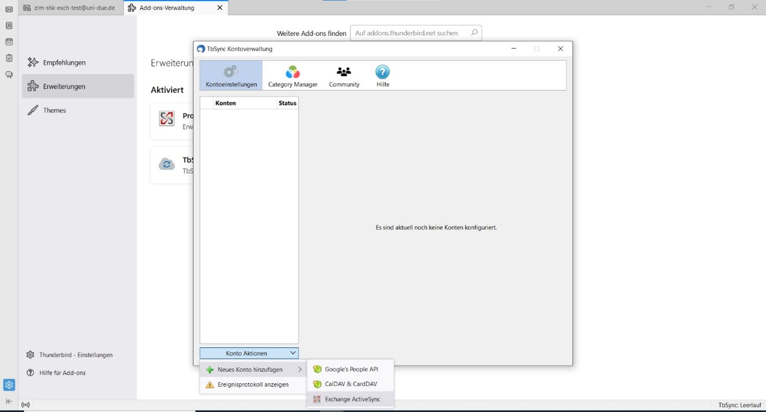766x412 pixels.
Task: Choose CalDAV & CardDAV account type
Action: (350, 384)
